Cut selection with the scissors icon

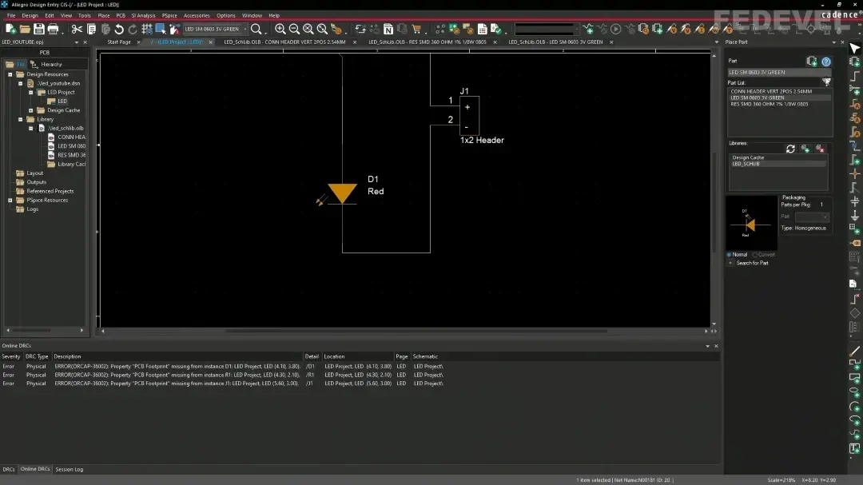[77, 29]
